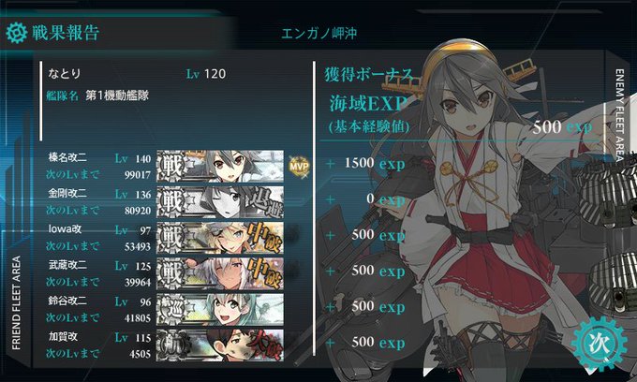Click the エンガノ岬沖 map name title
Image resolution: width=637 pixels, height=382 pixels.
click(318, 33)
